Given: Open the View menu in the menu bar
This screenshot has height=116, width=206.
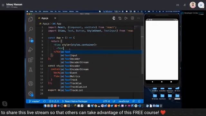Looking at the screenshot, I should click(51, 12).
